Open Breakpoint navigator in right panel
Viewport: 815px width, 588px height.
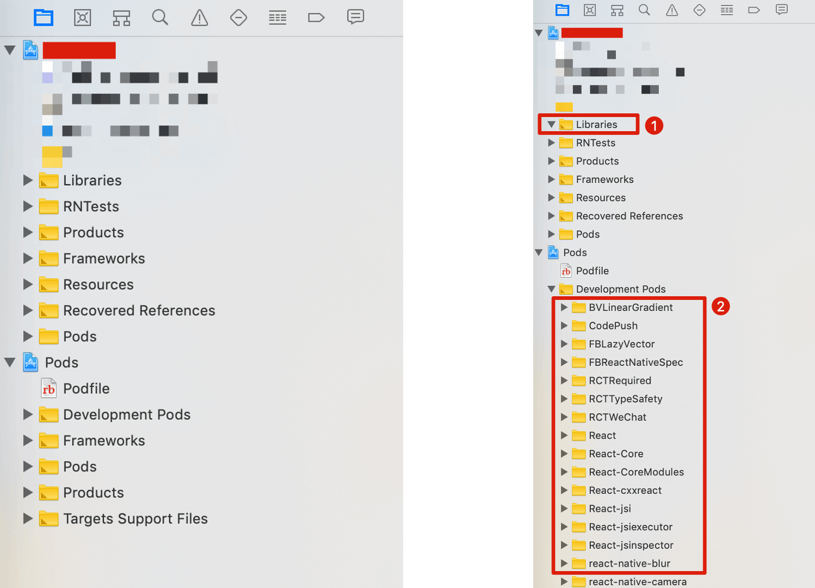point(754,10)
